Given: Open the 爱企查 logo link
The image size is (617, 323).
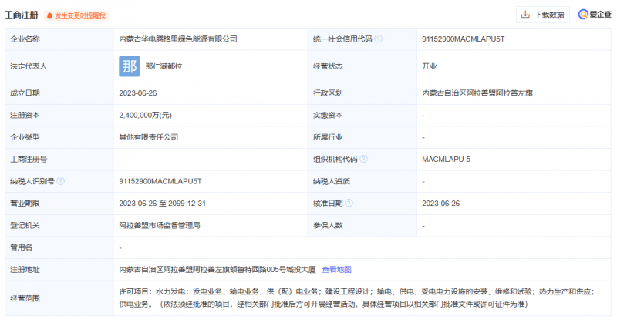Looking at the screenshot, I should 594,15.
